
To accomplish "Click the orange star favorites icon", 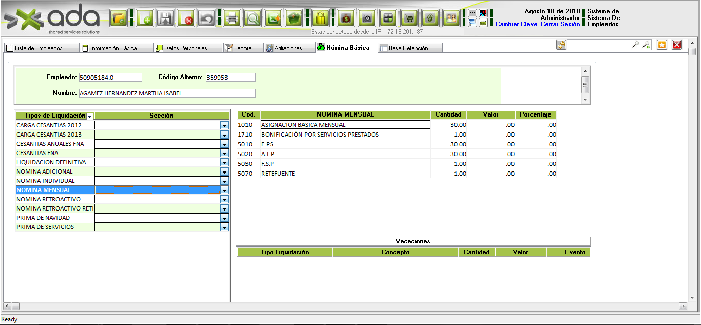I will pos(662,45).
